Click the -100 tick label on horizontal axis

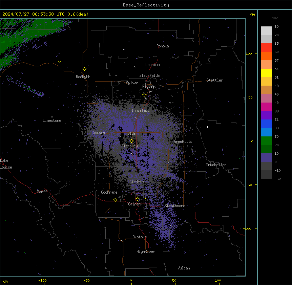click(x=42, y=280)
